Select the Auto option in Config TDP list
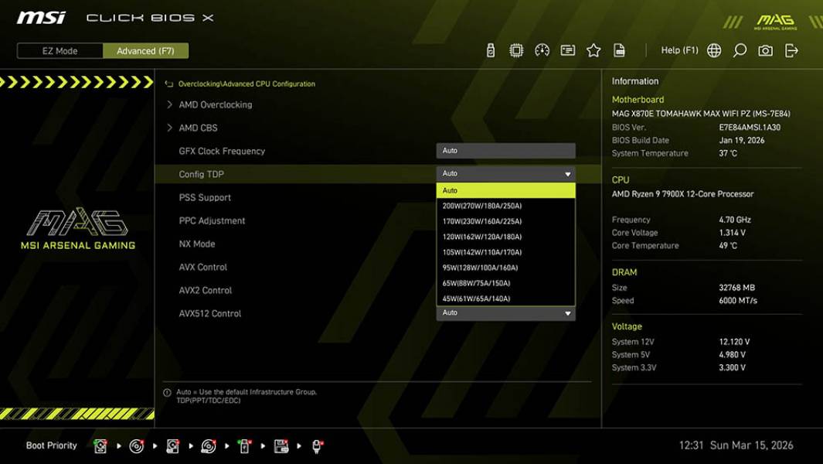The width and height of the screenshot is (823, 464). tap(505, 189)
